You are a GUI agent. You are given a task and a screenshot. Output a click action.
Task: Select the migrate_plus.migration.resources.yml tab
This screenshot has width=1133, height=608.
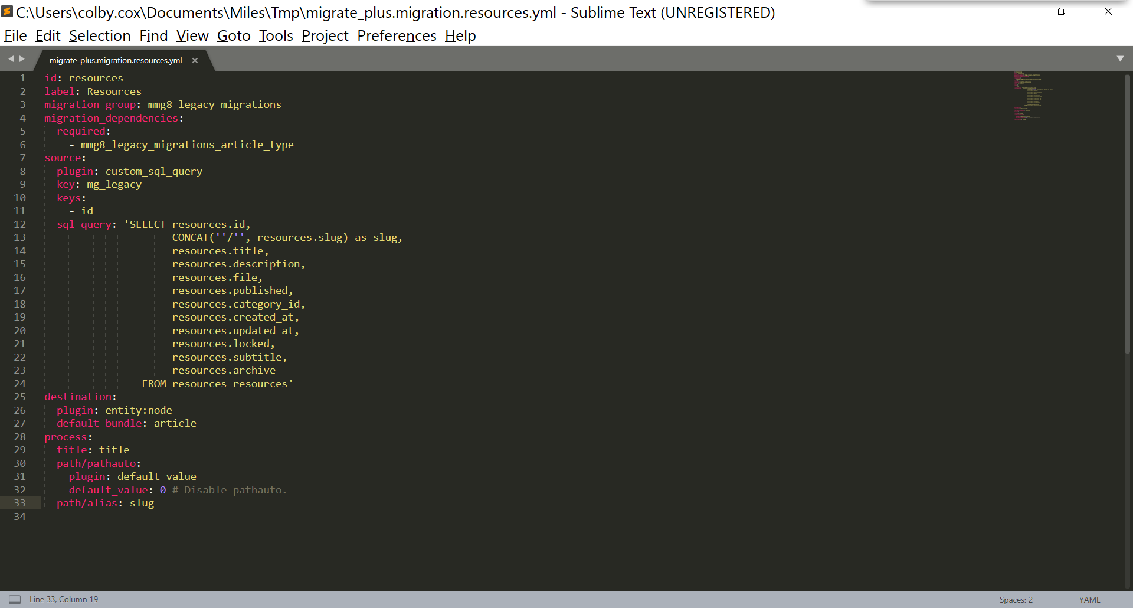tap(116, 60)
